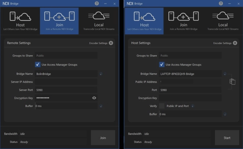Open Encoder Settings gear in Host Settings
The image size is (243, 149).
pos(235,43)
